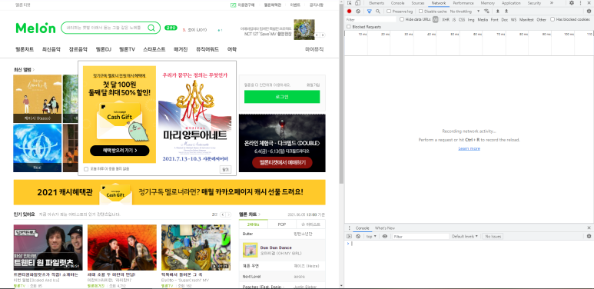Click search magnifier in Melon search box
594x289 pixels.
point(151,28)
